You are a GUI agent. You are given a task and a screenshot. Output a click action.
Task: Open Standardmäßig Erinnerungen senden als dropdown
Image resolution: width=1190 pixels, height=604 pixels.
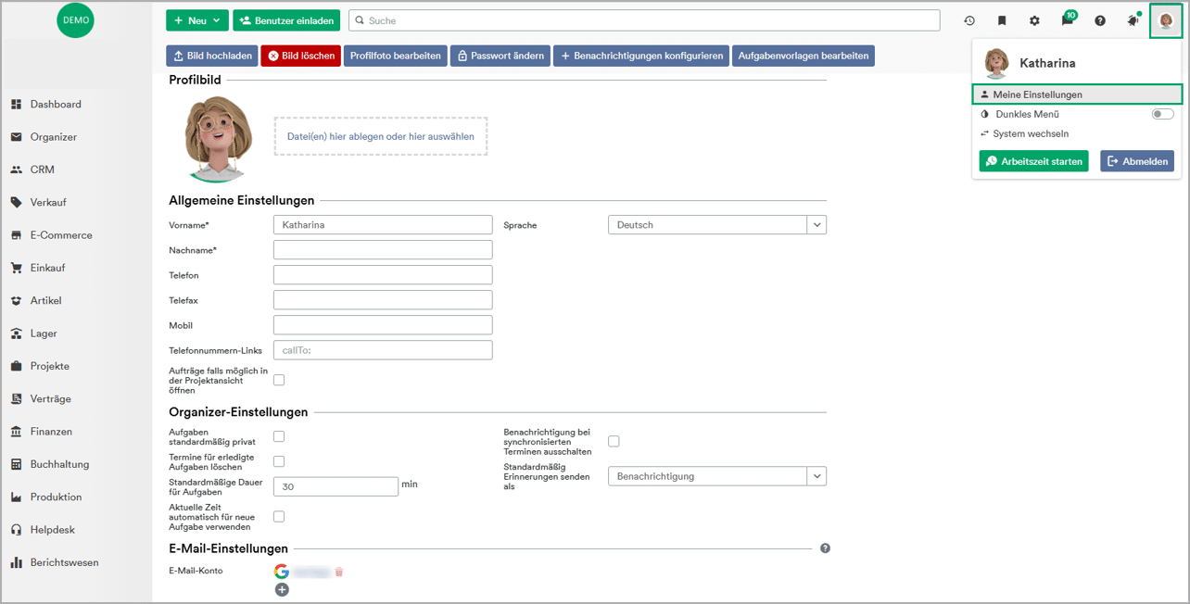click(816, 476)
